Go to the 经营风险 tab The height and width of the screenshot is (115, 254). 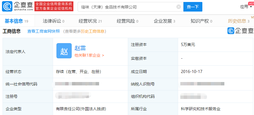click(127, 21)
